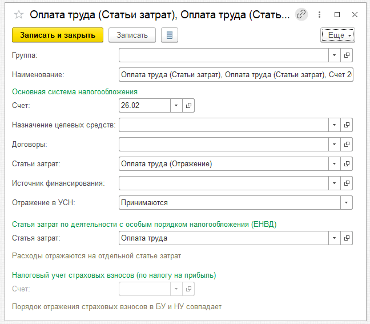Image resolution: width=370 pixels, height=324 pixels.
Task: Expand the Группа dropdown list
Action: tap(335, 55)
